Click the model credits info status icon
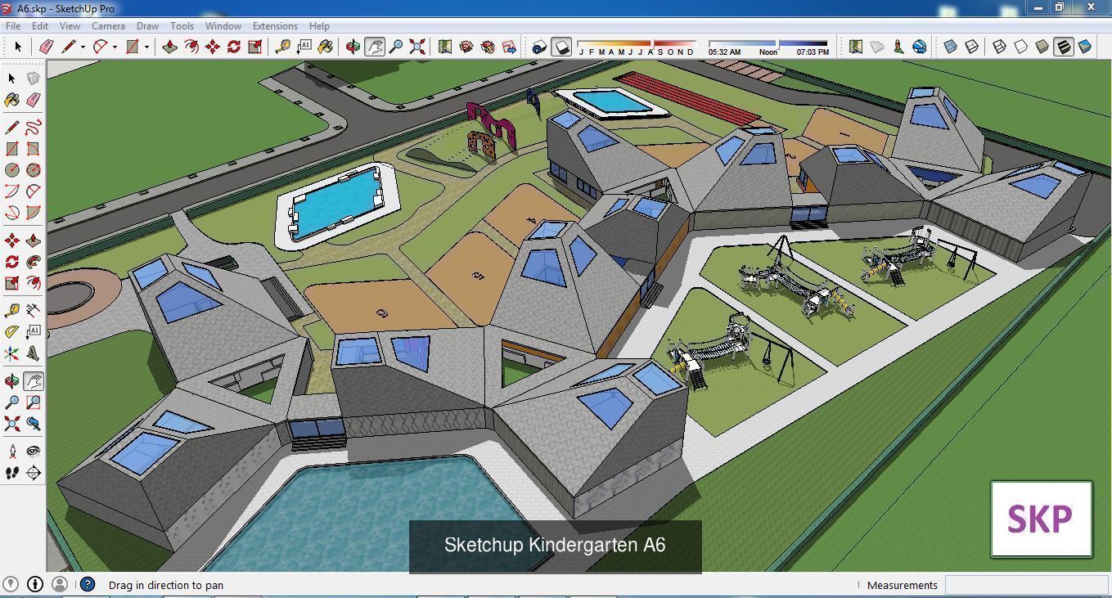The width and height of the screenshot is (1112, 598). tap(35, 584)
